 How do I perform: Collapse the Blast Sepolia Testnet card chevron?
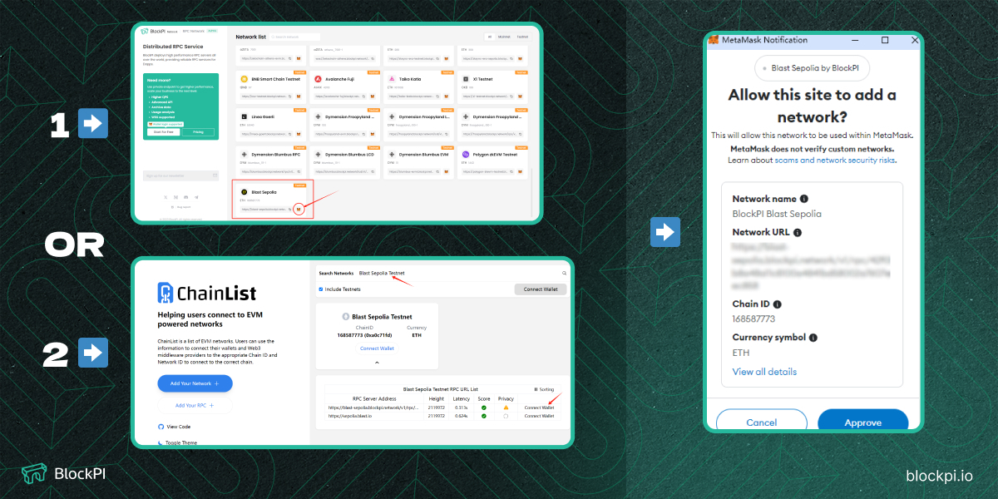pyautogui.click(x=377, y=363)
